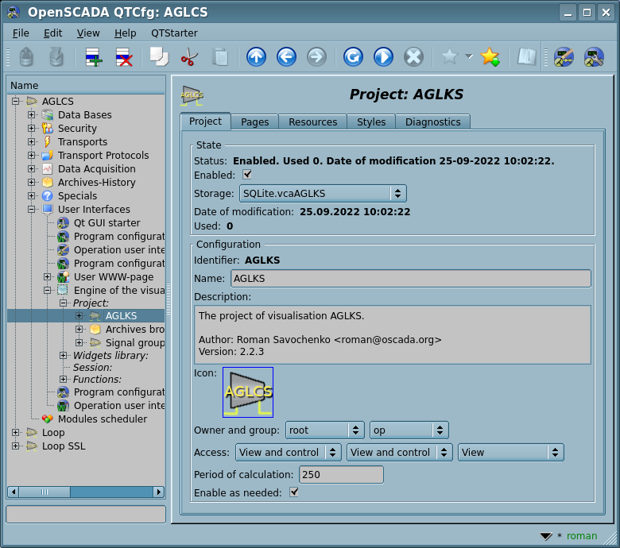Select Modules scheduler in the tree
This screenshot has height=548, width=620.
point(102,419)
